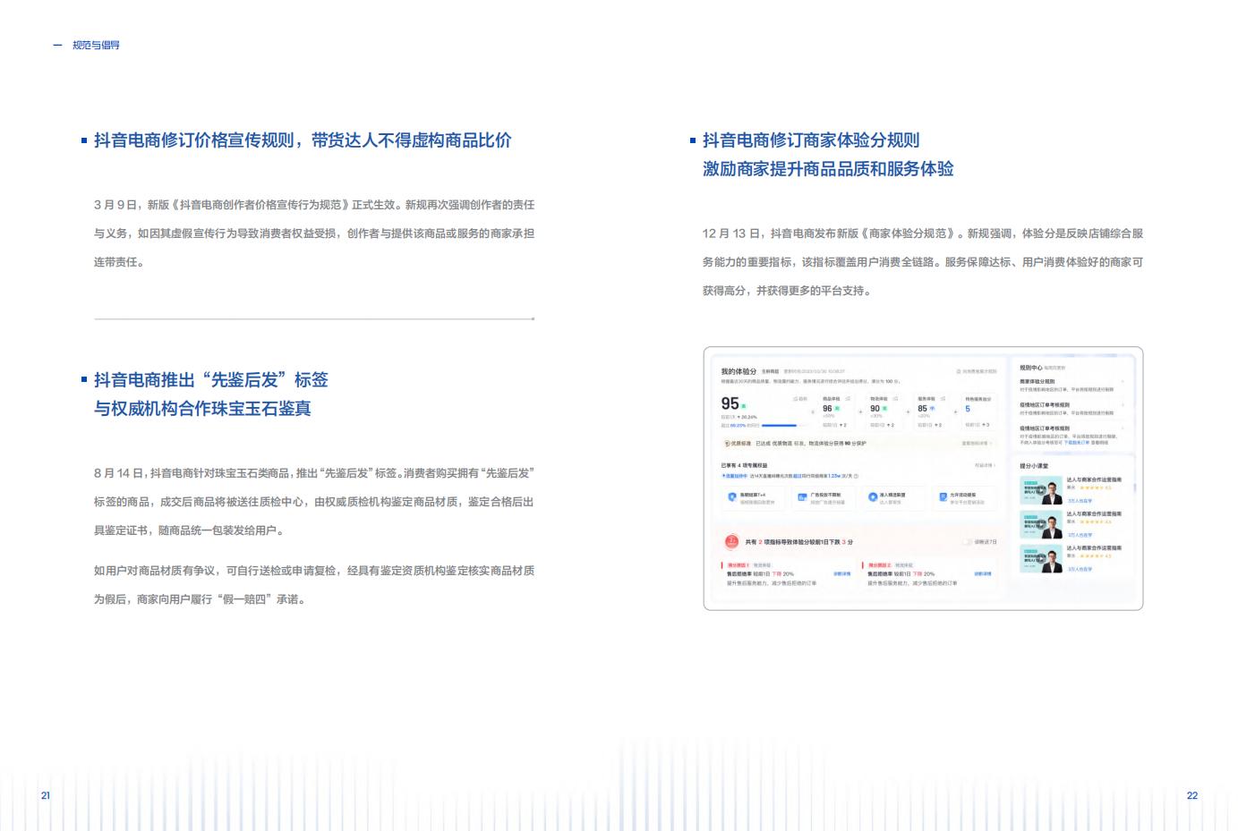Click the red circular score-drop badge
Screen dimensions: 1238x831
pos(732,541)
